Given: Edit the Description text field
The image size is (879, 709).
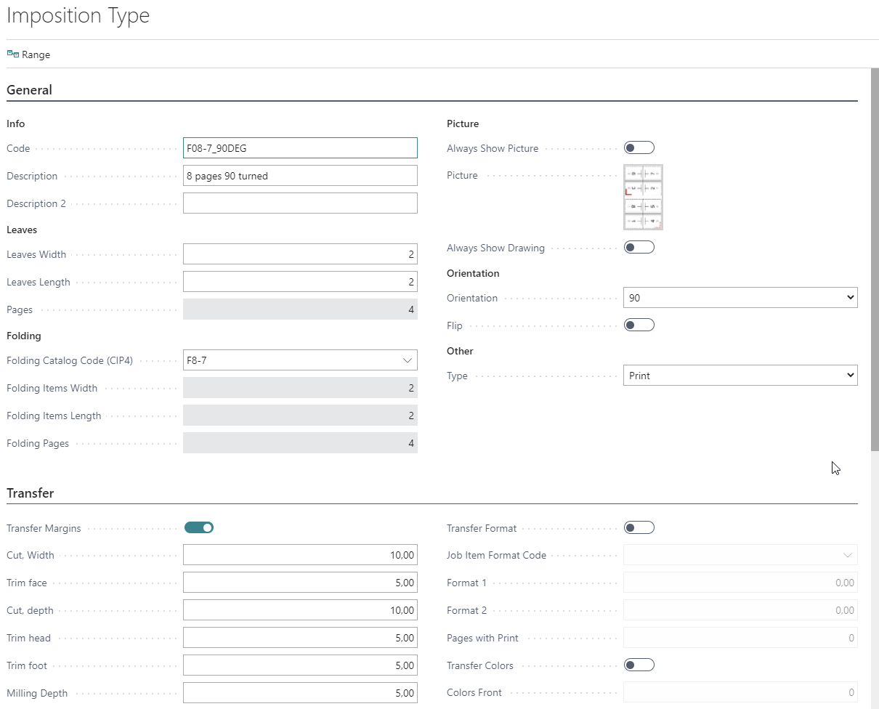Looking at the screenshot, I should (300, 176).
